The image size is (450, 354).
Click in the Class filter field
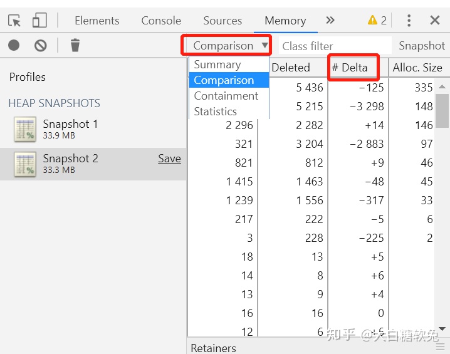332,46
